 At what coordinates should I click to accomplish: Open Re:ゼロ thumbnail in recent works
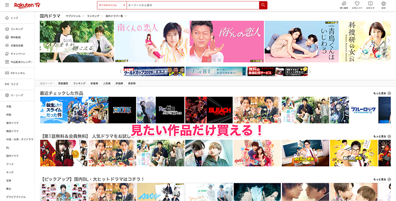pyautogui.click(x=161, y=110)
